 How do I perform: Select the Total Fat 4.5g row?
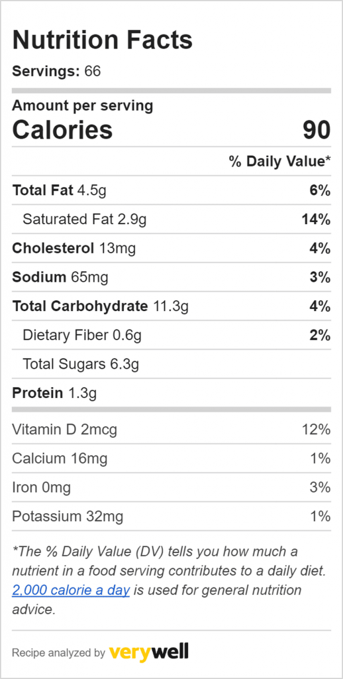pyautogui.click(x=171, y=190)
